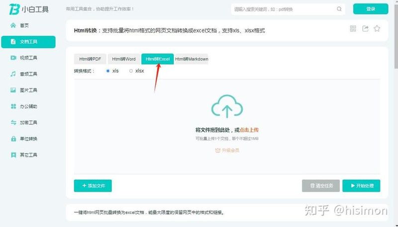The width and height of the screenshot is (398, 227).
Task: Click the 添加文件 button
Action: (x=93, y=186)
